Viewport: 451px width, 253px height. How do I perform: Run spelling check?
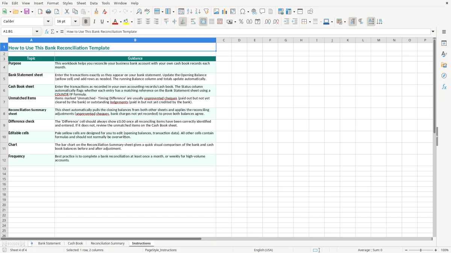coord(147,12)
